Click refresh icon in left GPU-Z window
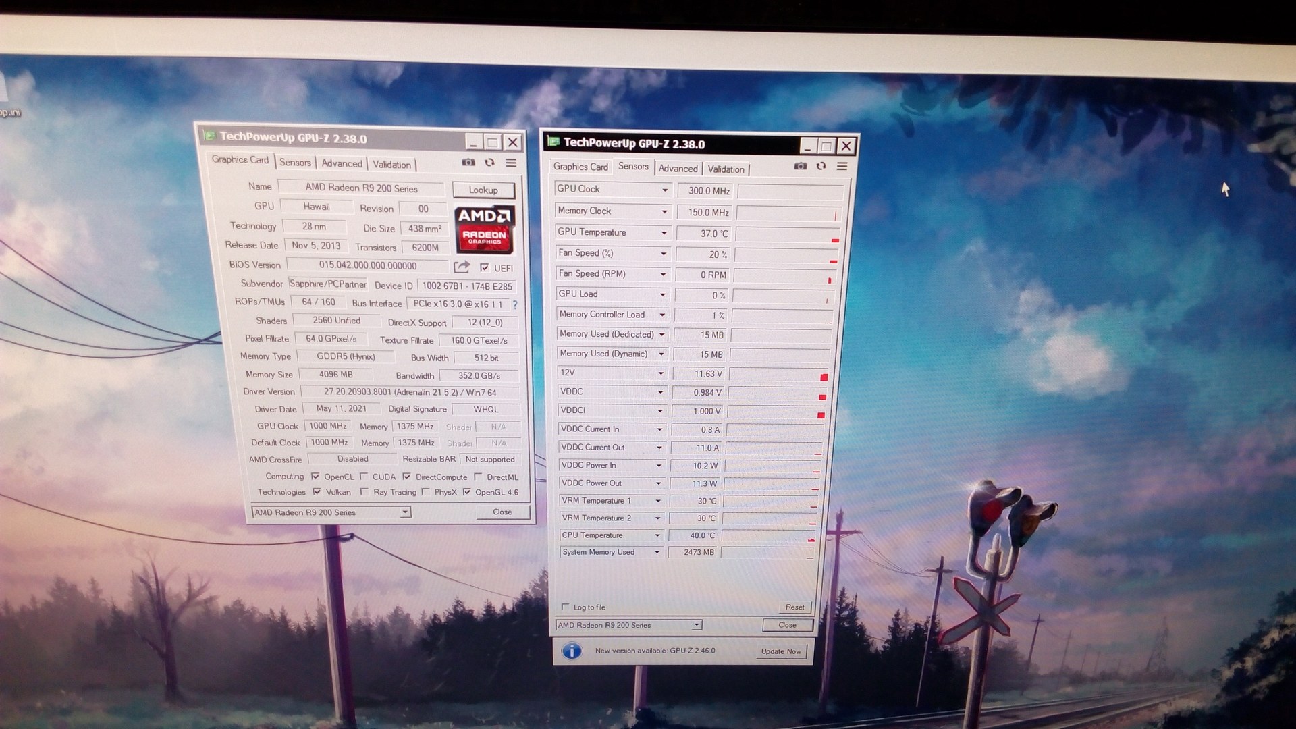The image size is (1296, 729). click(489, 163)
